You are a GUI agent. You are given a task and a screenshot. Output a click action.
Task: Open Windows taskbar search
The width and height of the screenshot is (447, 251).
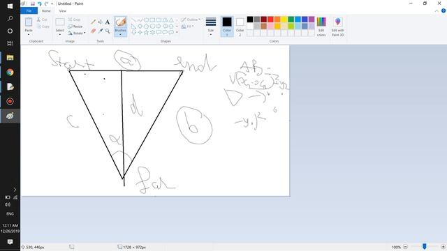(x=10, y=19)
